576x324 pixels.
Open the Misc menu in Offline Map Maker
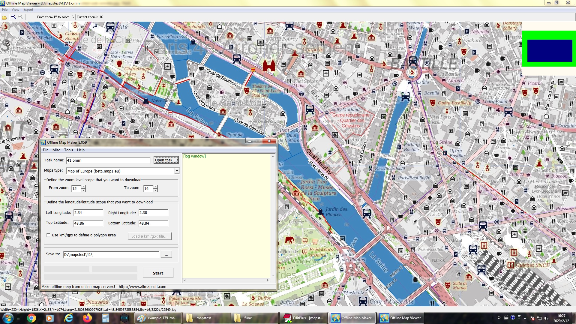pos(56,150)
